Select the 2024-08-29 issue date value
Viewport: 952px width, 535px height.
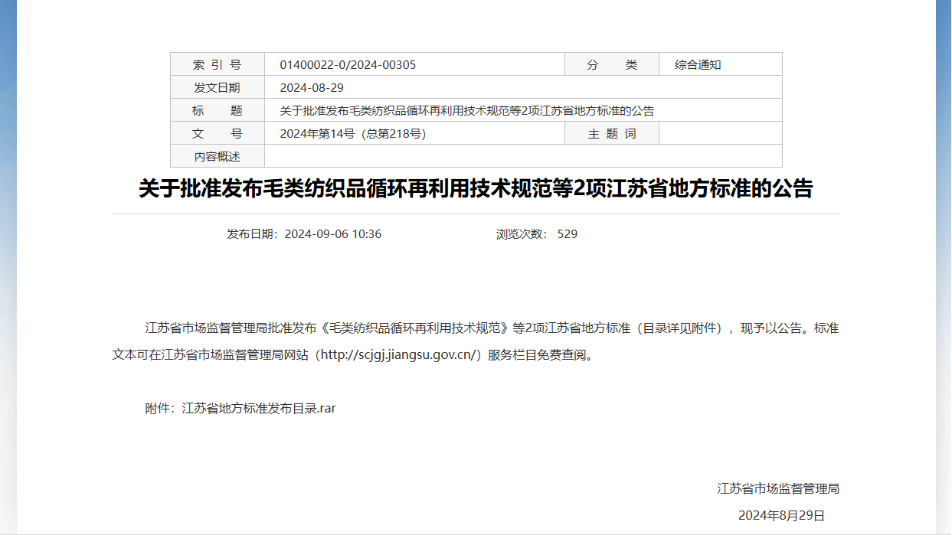pos(312,88)
